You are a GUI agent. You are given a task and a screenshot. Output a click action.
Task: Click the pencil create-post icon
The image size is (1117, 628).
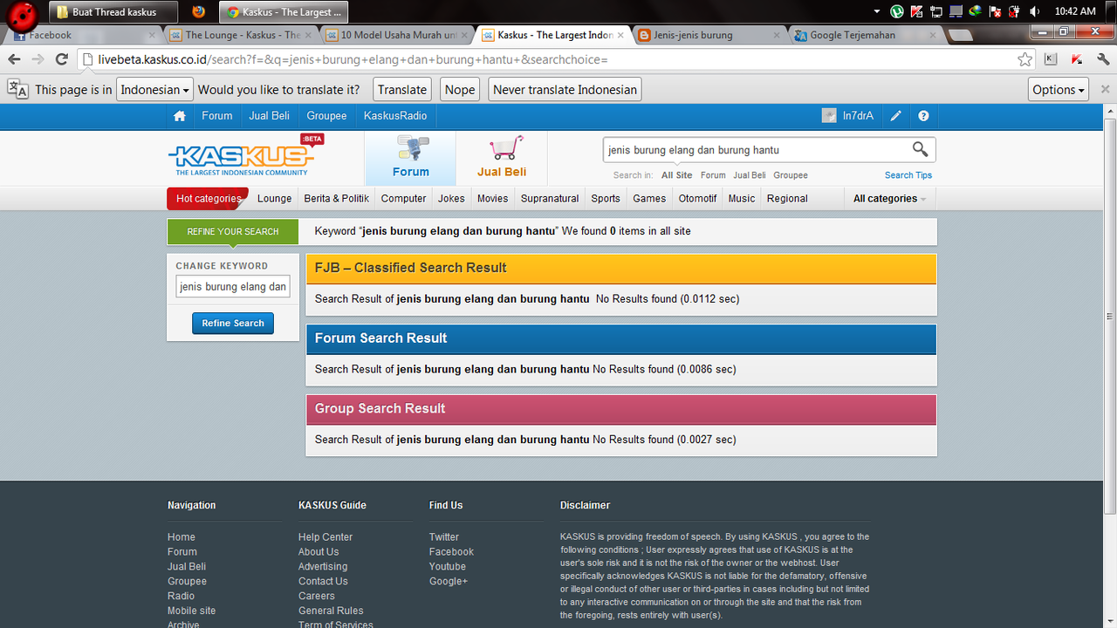(896, 116)
